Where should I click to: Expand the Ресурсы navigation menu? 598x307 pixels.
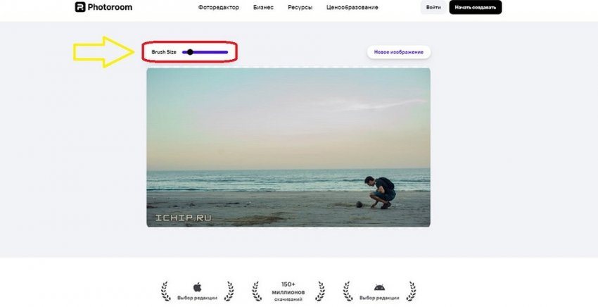[x=300, y=8]
